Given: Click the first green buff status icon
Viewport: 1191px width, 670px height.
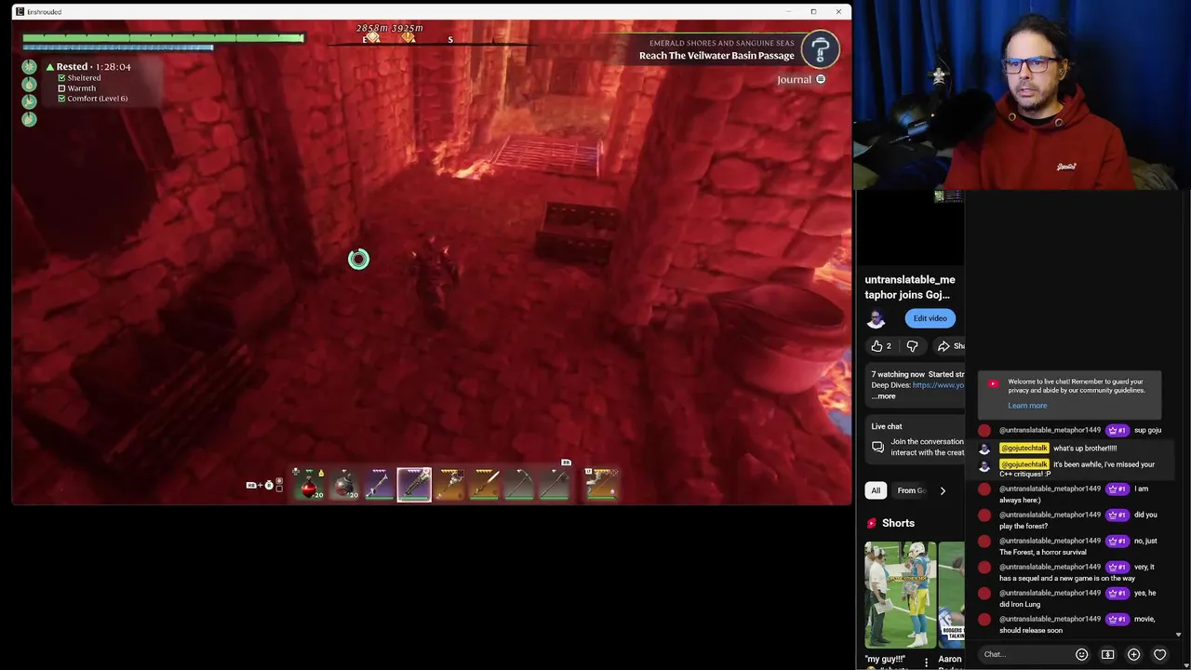Looking at the screenshot, I should 29,67.
